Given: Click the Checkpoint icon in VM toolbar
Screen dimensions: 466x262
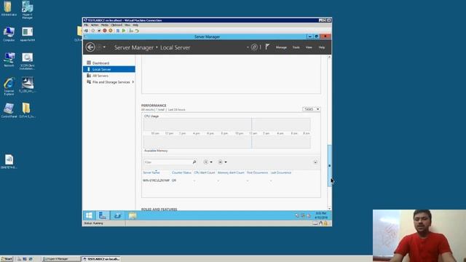Looking at the screenshot, I should (131, 31).
